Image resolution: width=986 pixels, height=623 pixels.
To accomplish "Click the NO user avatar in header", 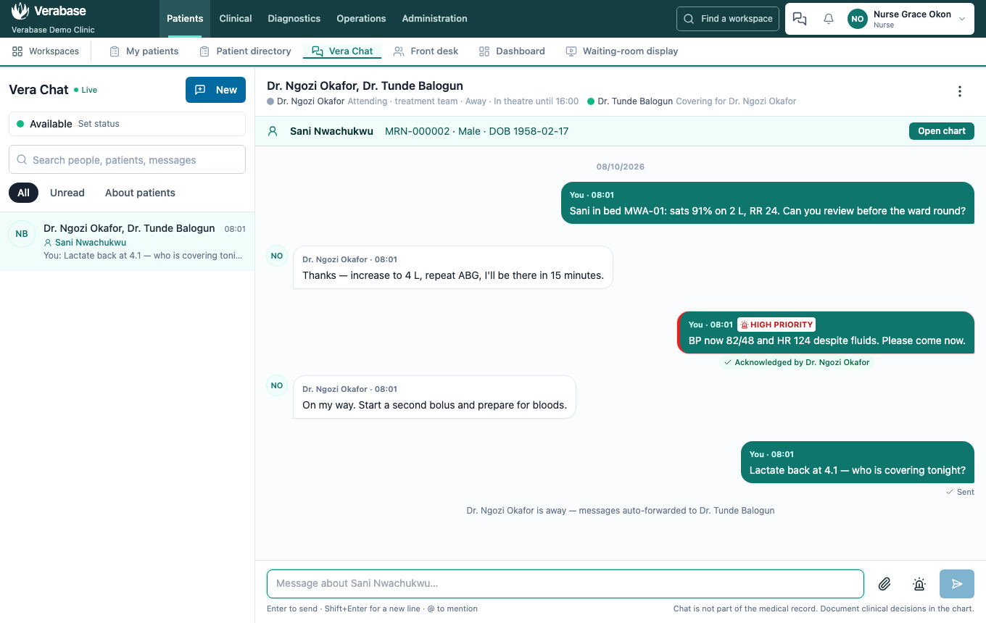I will point(858,19).
